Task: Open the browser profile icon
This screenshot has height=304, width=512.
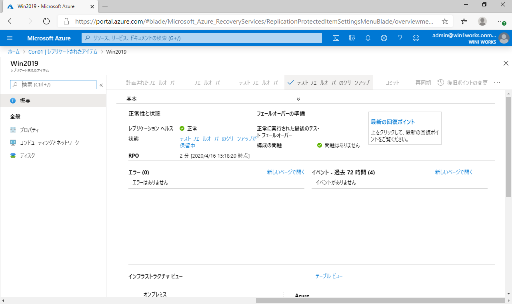Action: (483, 21)
